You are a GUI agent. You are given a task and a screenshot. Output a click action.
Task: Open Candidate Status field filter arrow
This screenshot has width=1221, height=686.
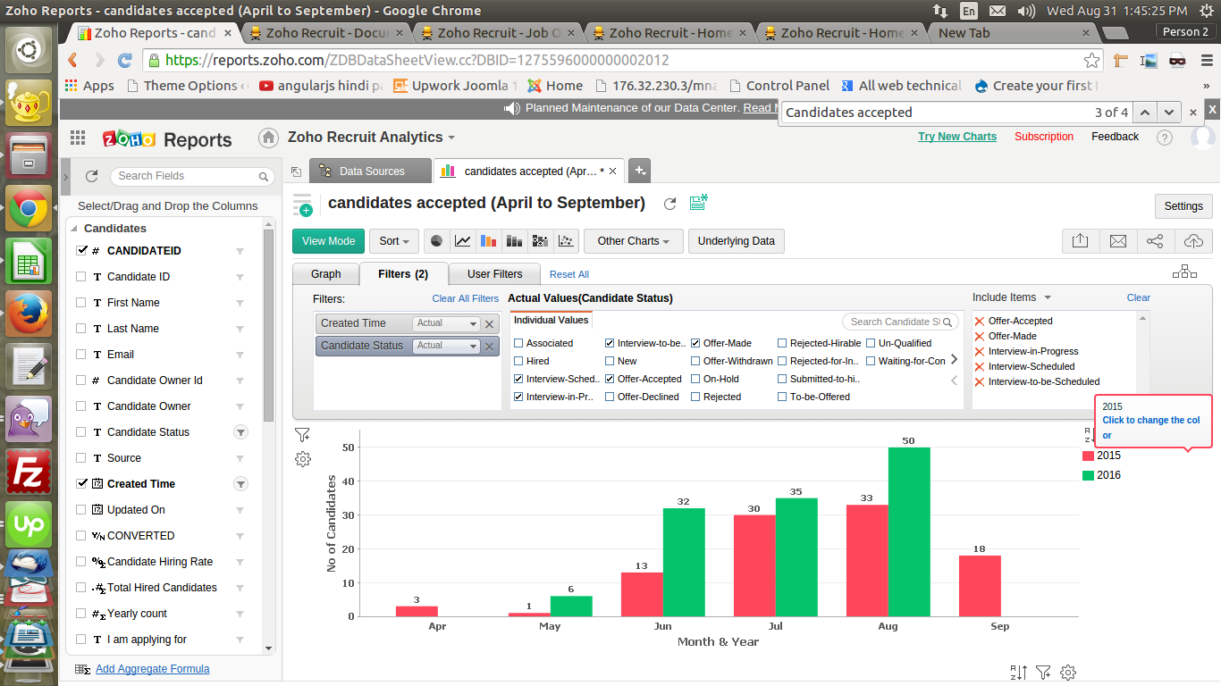pyautogui.click(x=240, y=432)
